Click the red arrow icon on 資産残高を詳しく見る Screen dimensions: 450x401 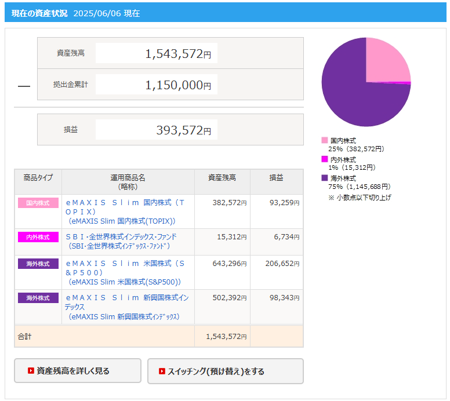[31, 371]
